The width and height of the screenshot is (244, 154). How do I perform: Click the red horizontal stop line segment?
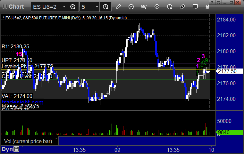coord(203,89)
